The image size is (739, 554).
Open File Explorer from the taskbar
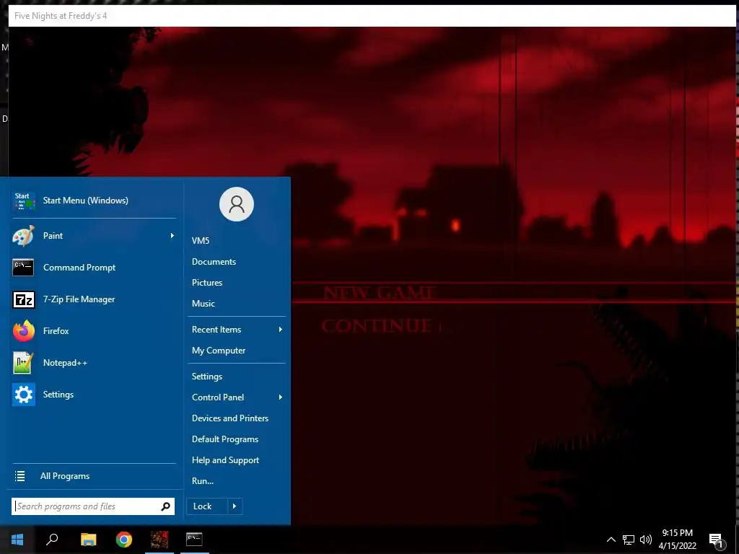(88, 540)
